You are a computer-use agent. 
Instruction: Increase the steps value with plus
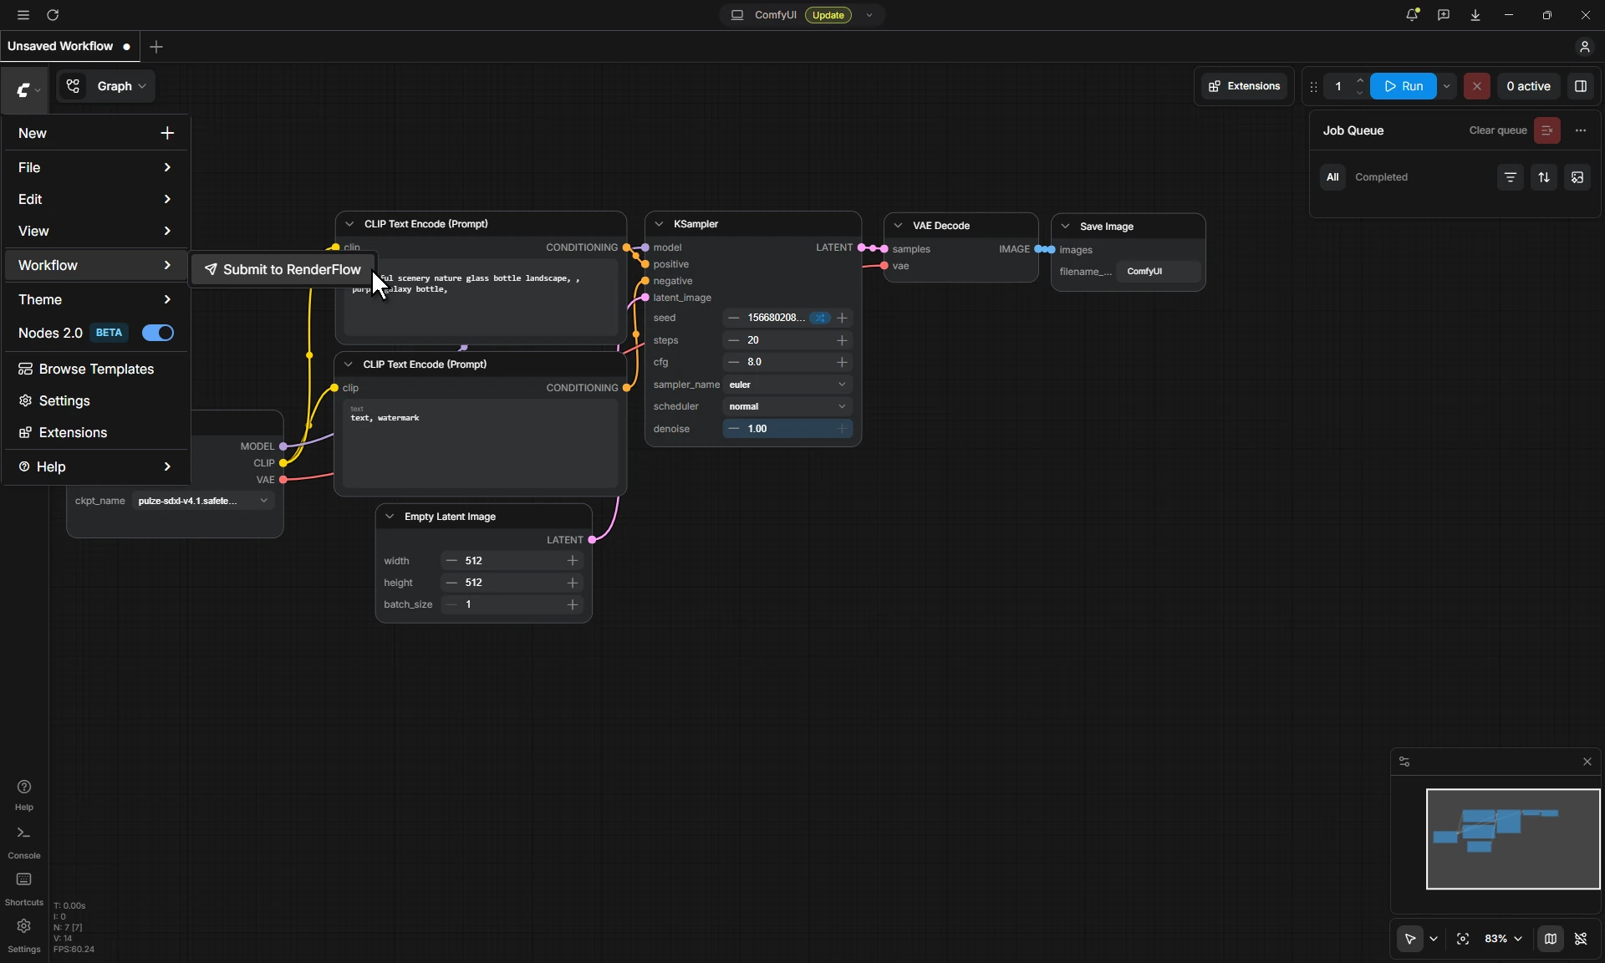point(842,340)
